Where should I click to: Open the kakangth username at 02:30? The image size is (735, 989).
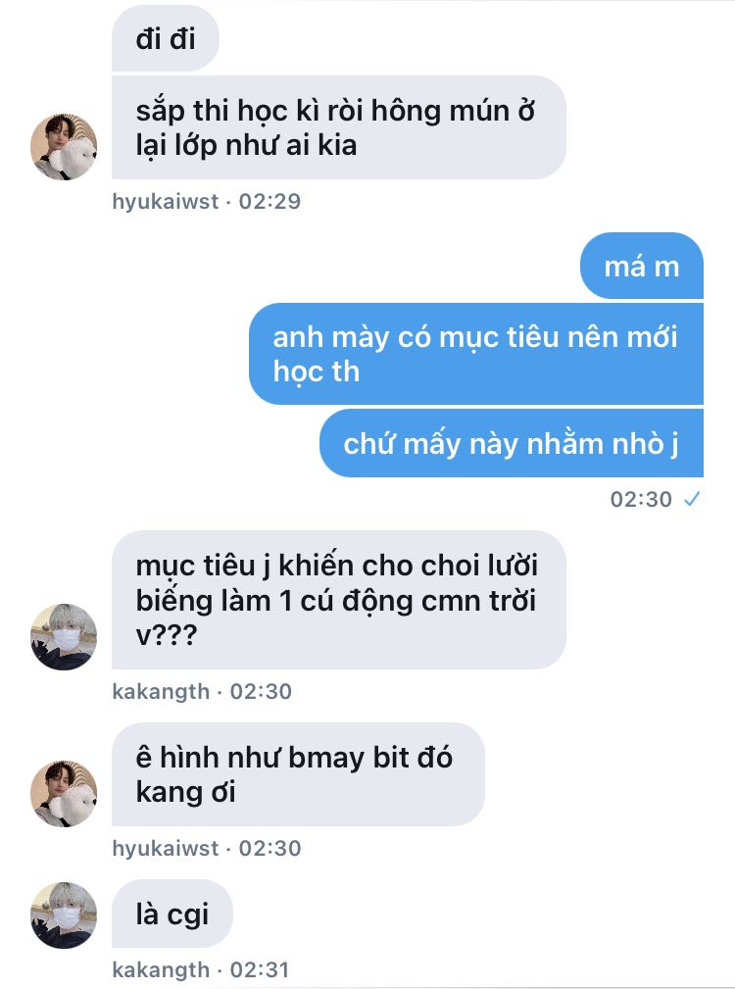tap(161, 692)
